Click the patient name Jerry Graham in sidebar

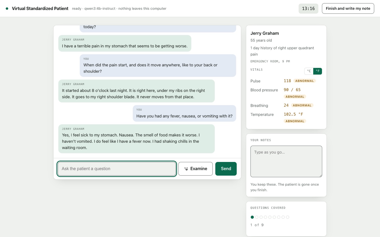tap(265, 33)
